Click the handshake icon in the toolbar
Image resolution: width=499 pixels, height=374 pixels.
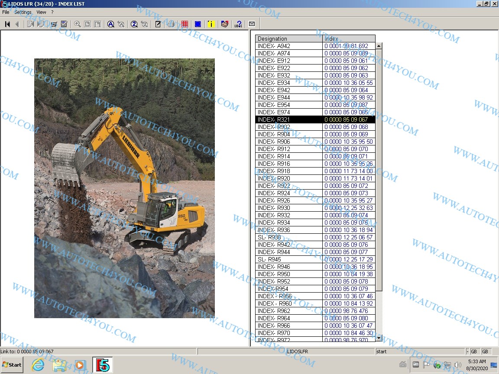point(224,24)
